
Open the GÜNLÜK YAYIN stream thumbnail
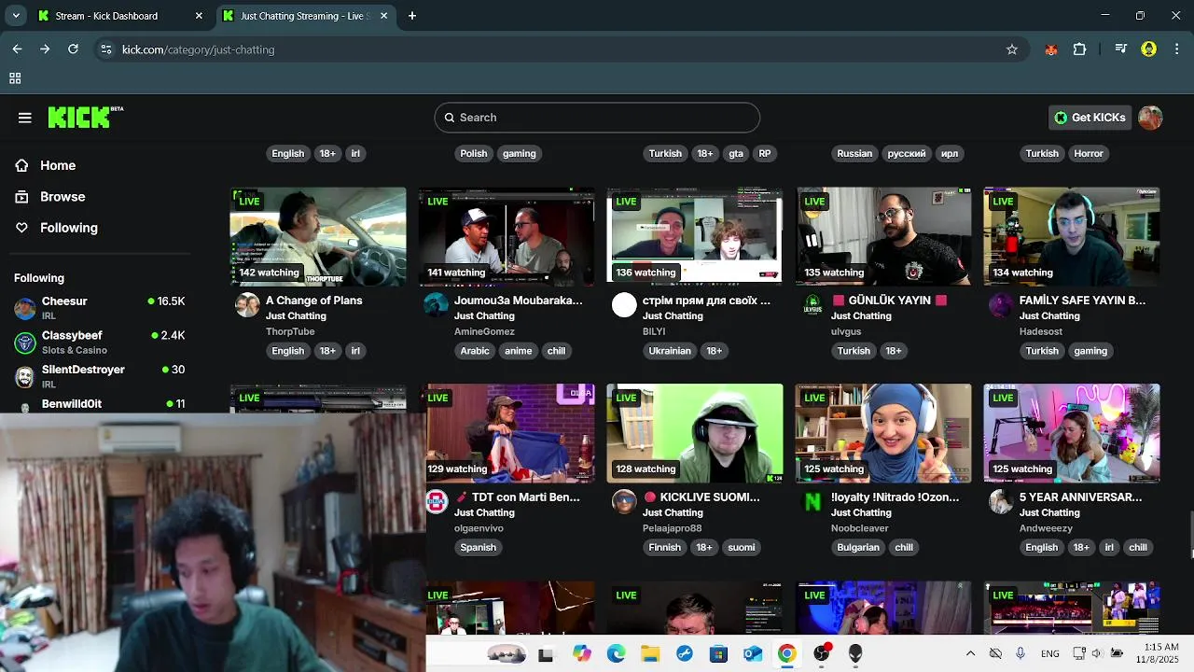tap(883, 237)
